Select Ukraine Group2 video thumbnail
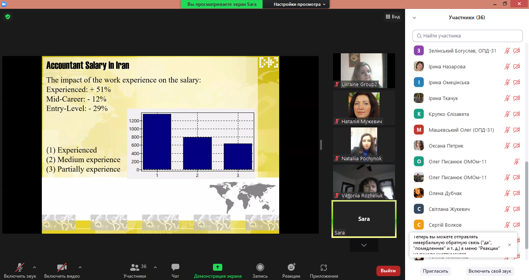Image resolution: width=529 pixels, height=280 pixels. coord(364,71)
